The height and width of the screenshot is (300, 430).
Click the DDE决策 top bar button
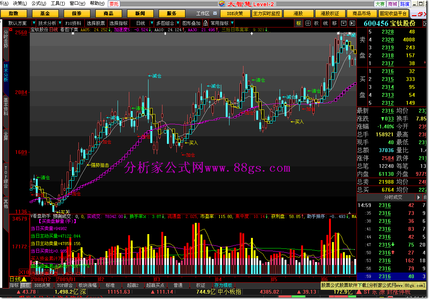(235, 14)
